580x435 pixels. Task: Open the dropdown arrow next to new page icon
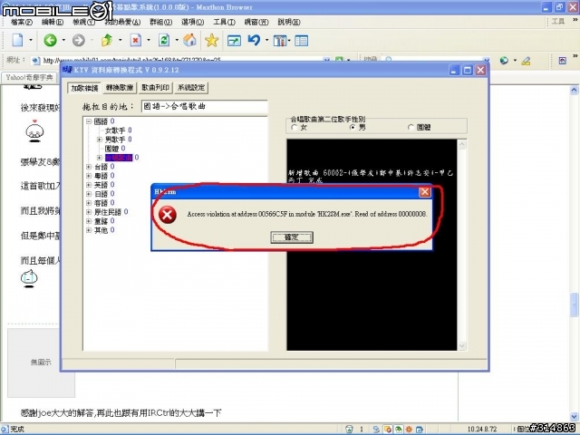[30, 40]
